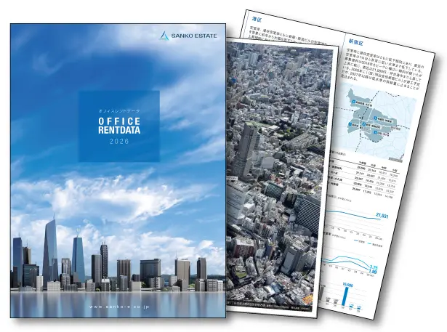Click the 2026 year label on cover
This screenshot has width=447, height=332.
point(118,142)
